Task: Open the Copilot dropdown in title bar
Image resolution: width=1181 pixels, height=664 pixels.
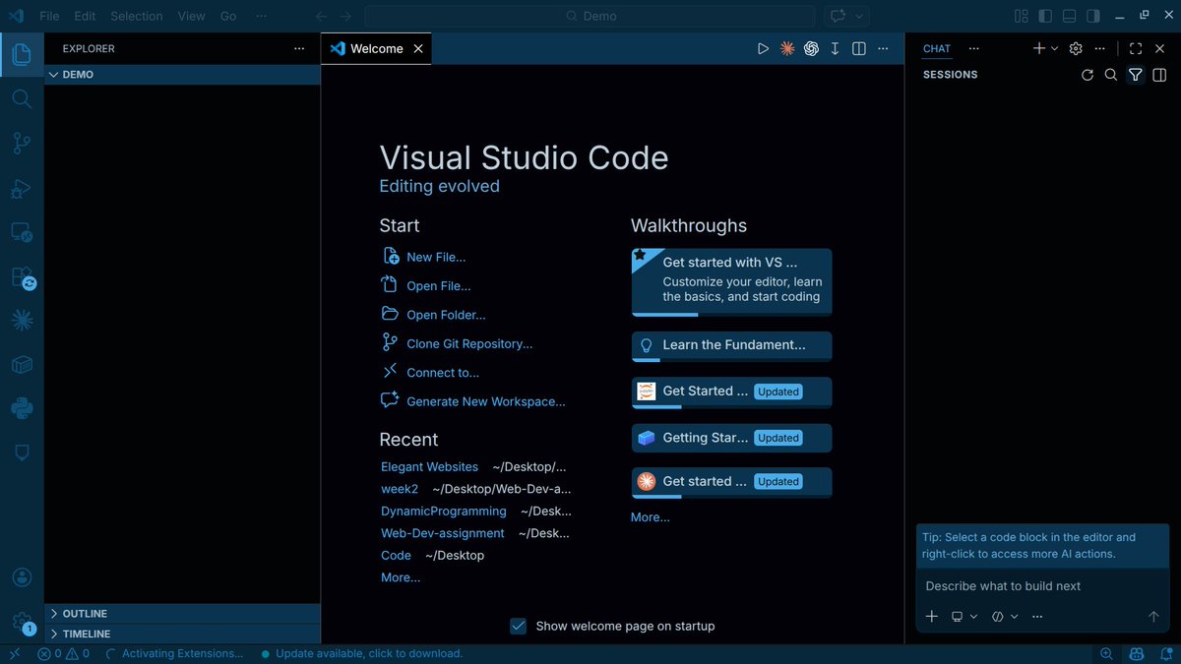Action: point(860,16)
